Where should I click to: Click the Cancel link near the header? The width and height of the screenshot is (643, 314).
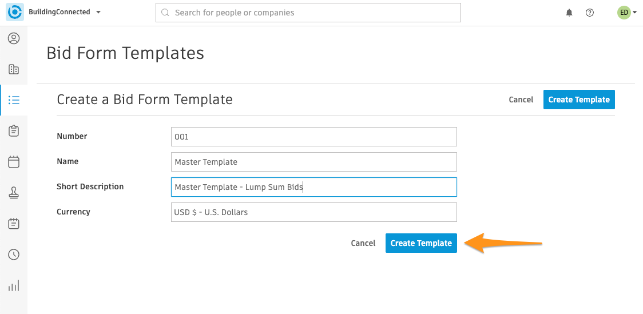point(521,100)
